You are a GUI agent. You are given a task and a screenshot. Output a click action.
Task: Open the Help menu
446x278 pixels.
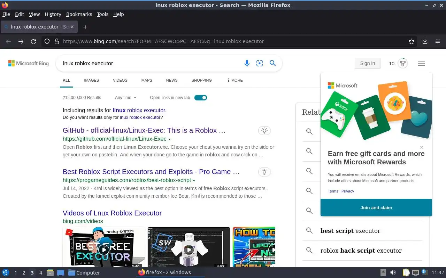click(118, 14)
